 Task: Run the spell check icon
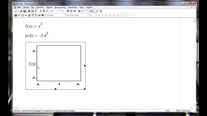tap(36, 11)
